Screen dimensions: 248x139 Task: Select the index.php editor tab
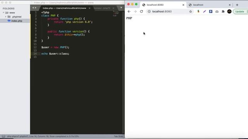[64, 8]
